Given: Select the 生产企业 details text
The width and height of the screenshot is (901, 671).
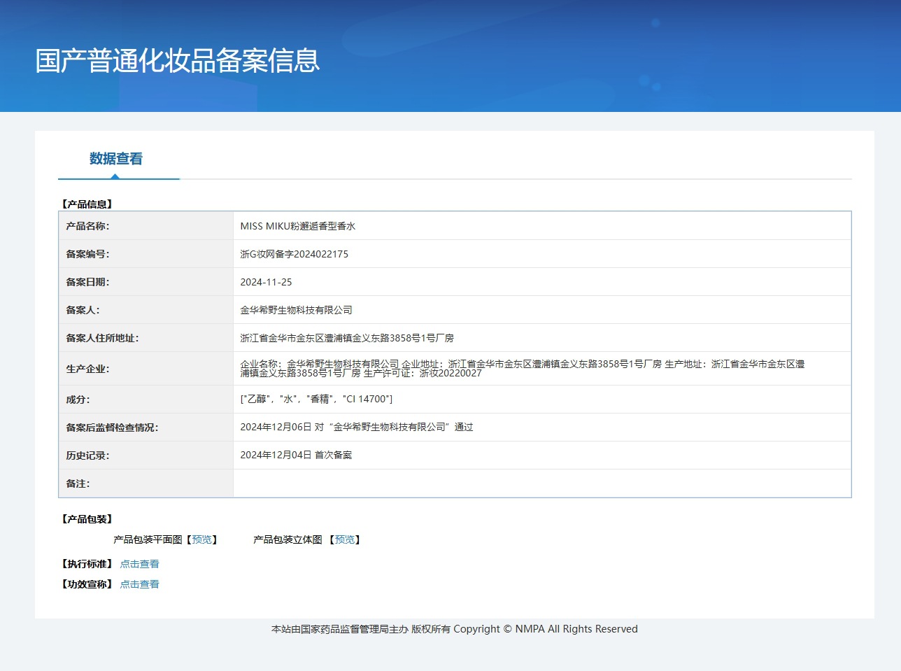Looking at the screenshot, I should (523, 369).
